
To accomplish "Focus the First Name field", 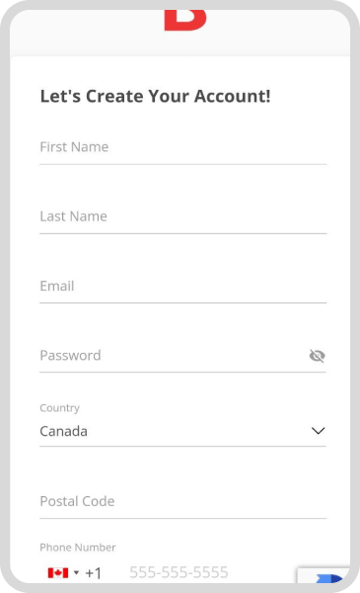I will point(183,147).
